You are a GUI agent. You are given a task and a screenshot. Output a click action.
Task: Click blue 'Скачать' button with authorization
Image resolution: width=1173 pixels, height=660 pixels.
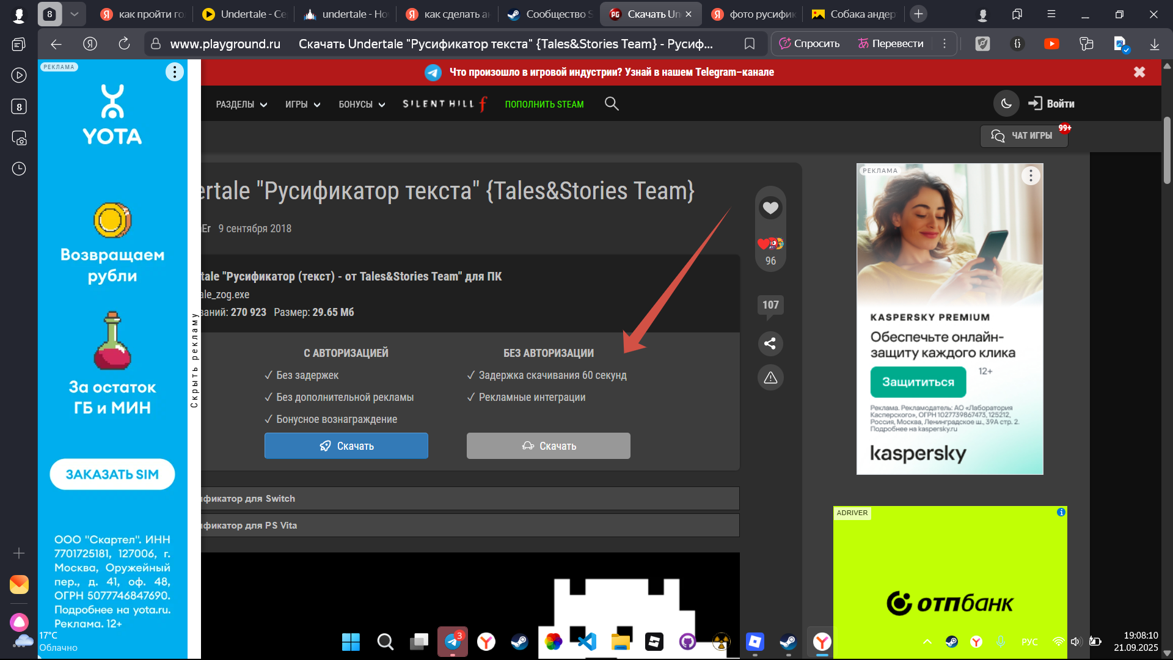pyautogui.click(x=346, y=446)
